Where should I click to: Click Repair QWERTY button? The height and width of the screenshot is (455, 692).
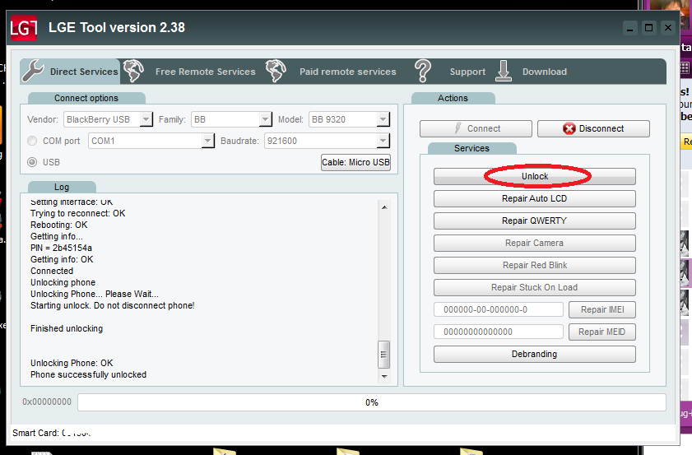[535, 221]
